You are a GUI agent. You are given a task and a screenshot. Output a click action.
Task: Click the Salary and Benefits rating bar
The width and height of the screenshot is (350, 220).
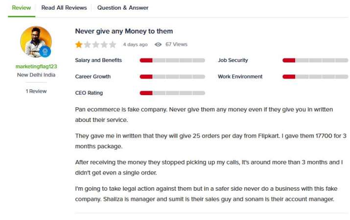pyautogui.click(x=172, y=60)
